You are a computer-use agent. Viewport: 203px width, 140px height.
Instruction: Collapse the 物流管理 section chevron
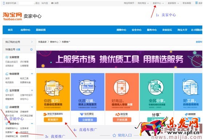(x=32, y=73)
